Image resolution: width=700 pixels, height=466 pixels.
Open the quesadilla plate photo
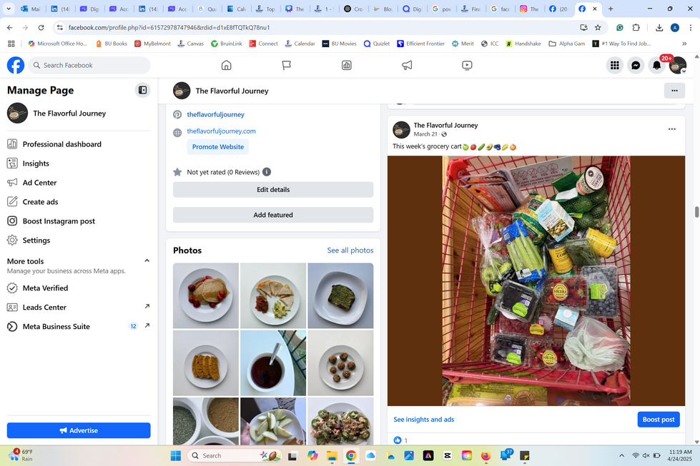(x=273, y=295)
